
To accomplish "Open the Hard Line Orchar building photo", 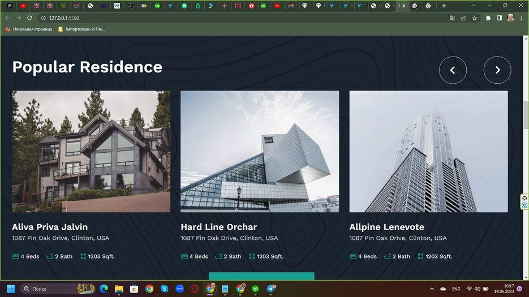I will (x=260, y=152).
